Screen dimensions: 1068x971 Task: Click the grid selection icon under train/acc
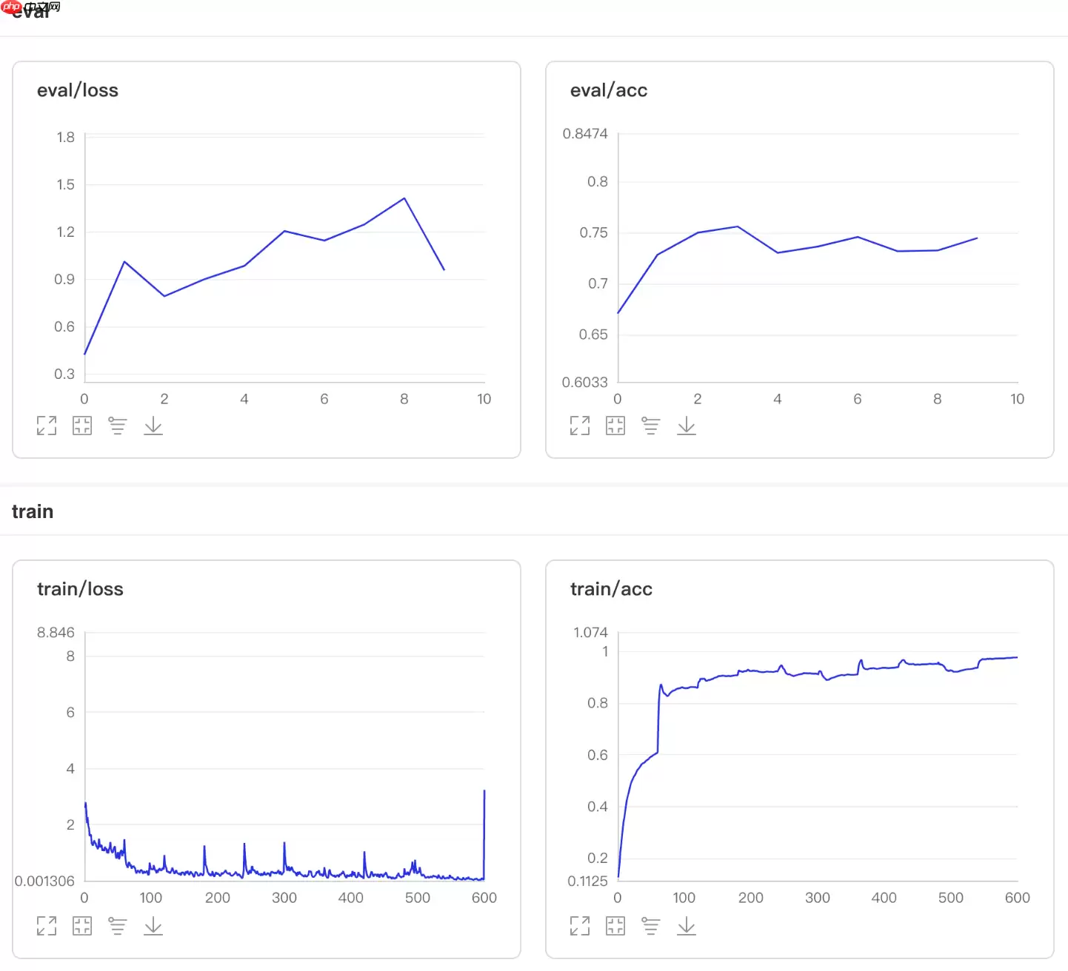coord(615,926)
